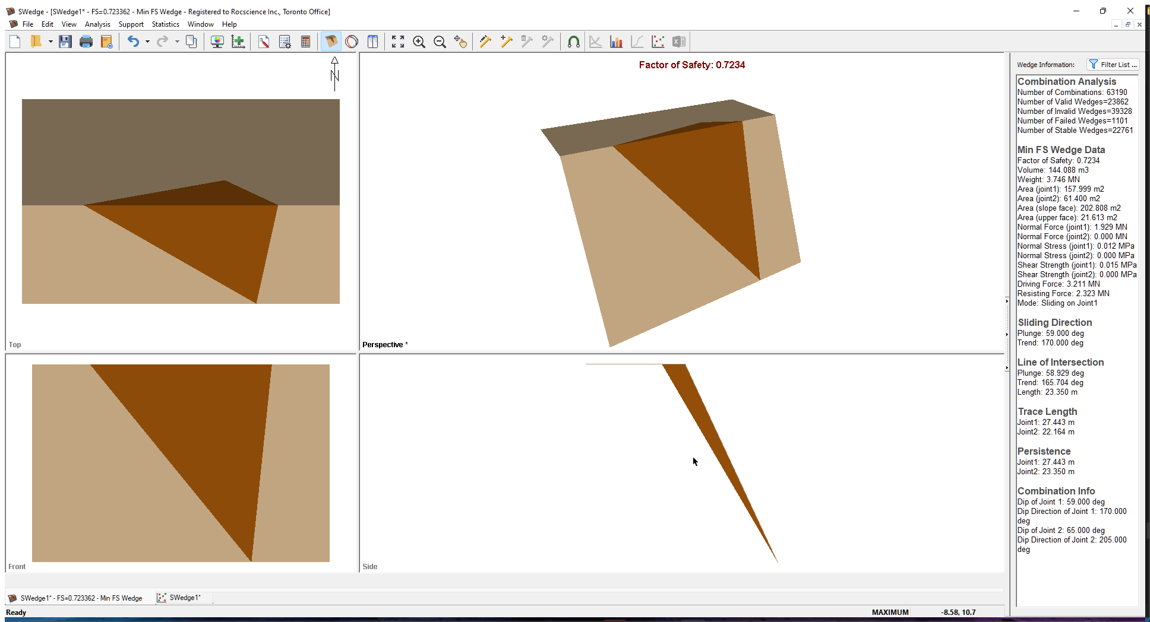Switch to the Stereonet View icon
This screenshot has width=1150, height=622.
coord(352,42)
